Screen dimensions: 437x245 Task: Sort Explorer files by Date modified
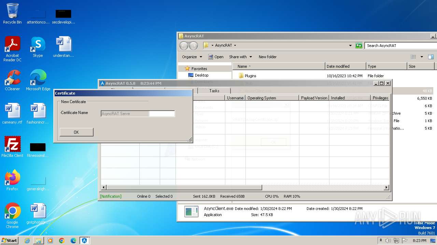[346, 66]
